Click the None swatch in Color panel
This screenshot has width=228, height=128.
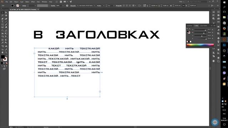[187, 42]
